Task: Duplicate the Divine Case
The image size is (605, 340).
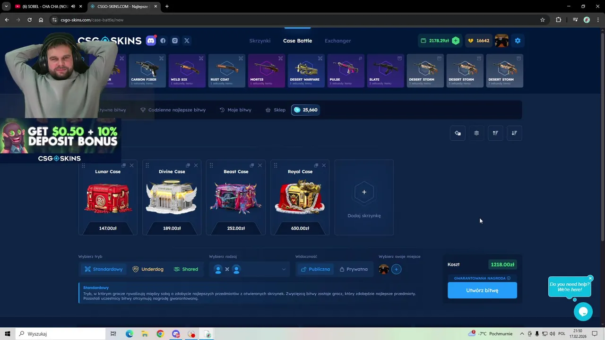Action: (188, 165)
